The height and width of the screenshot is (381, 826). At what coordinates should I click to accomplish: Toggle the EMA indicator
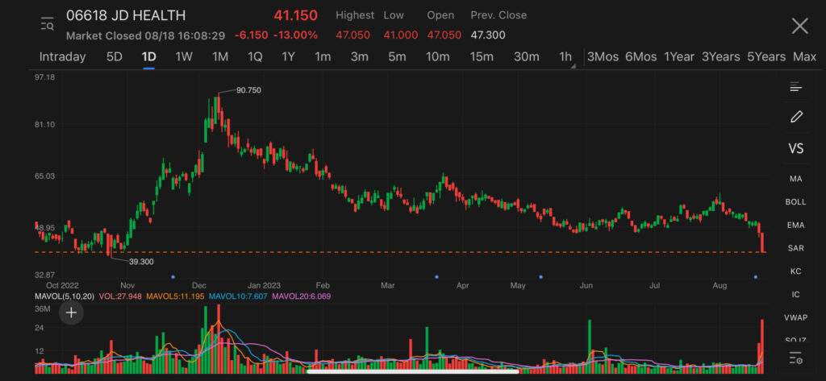coord(795,226)
